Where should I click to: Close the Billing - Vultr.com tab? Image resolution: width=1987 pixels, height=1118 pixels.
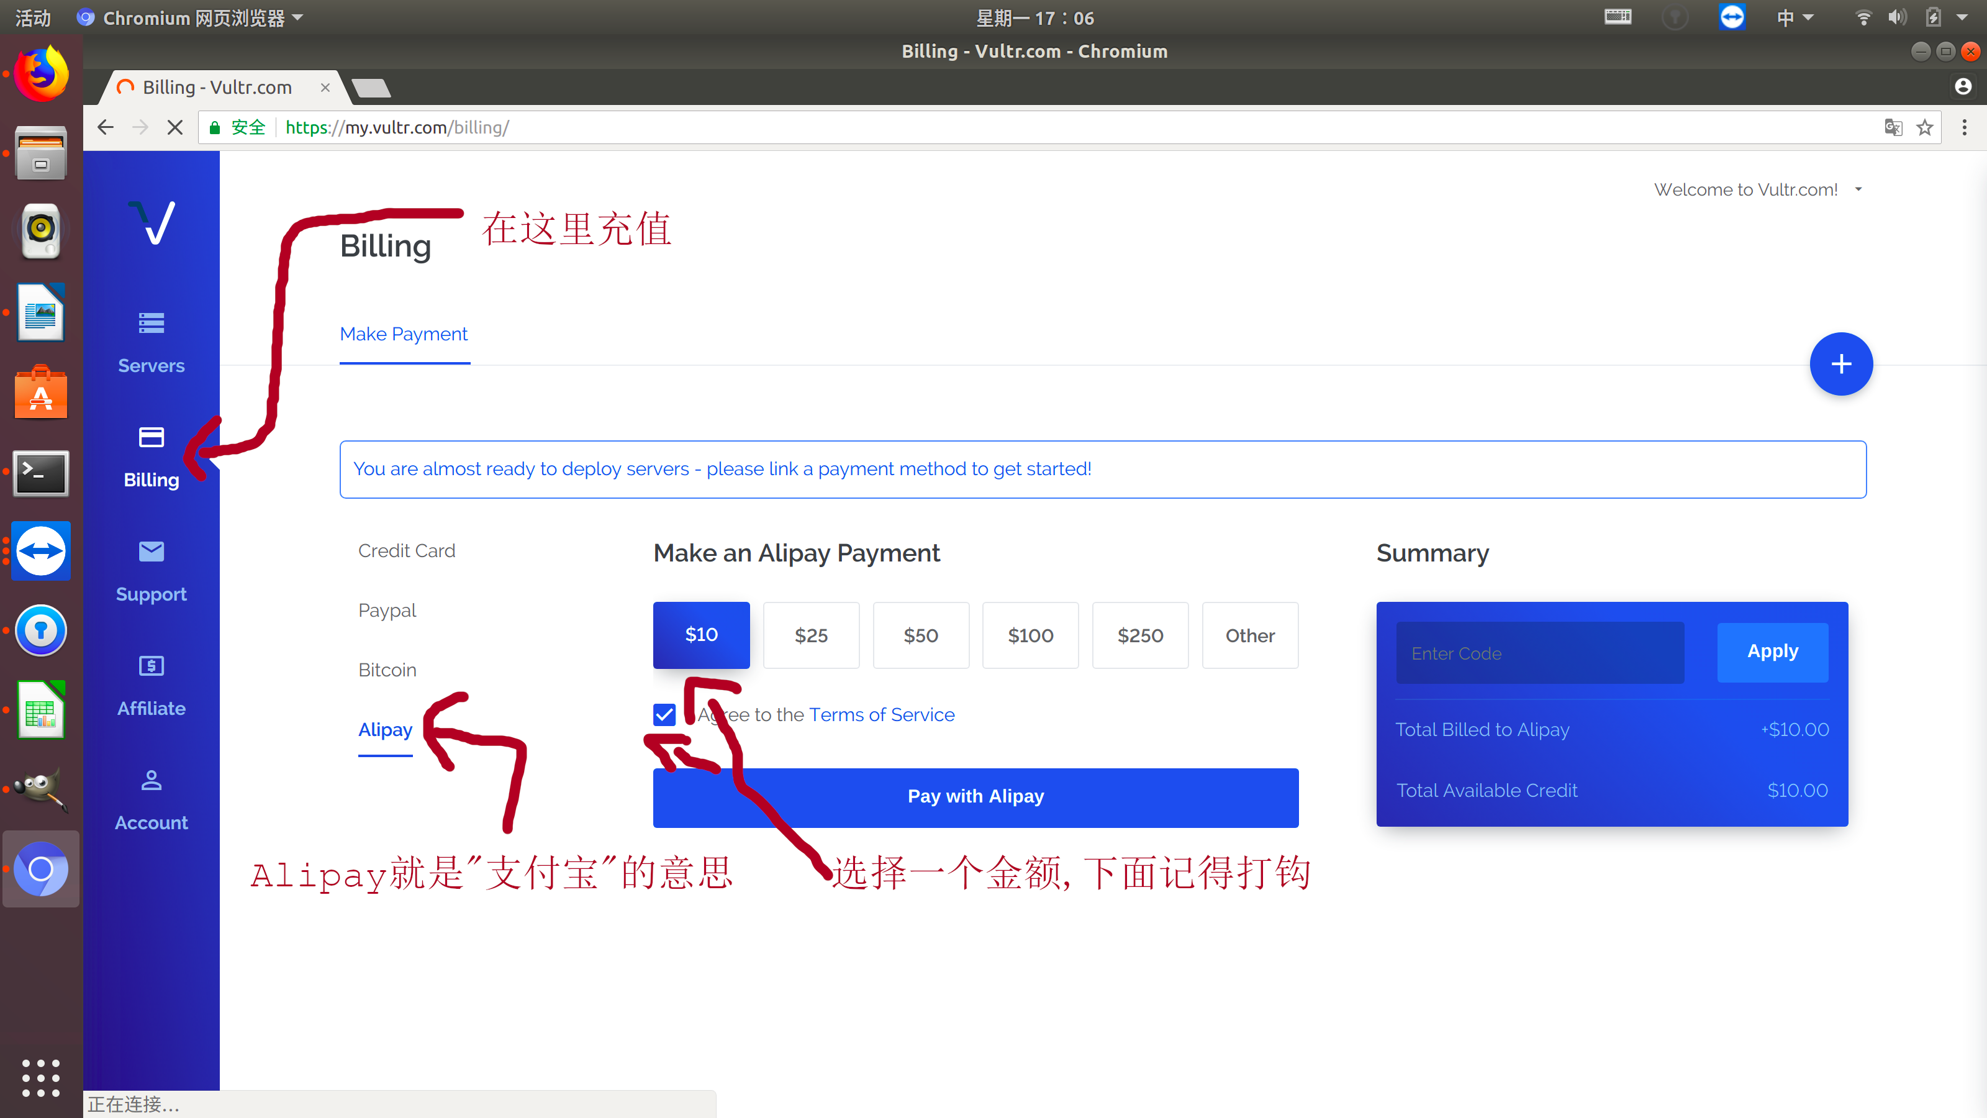[x=325, y=87]
